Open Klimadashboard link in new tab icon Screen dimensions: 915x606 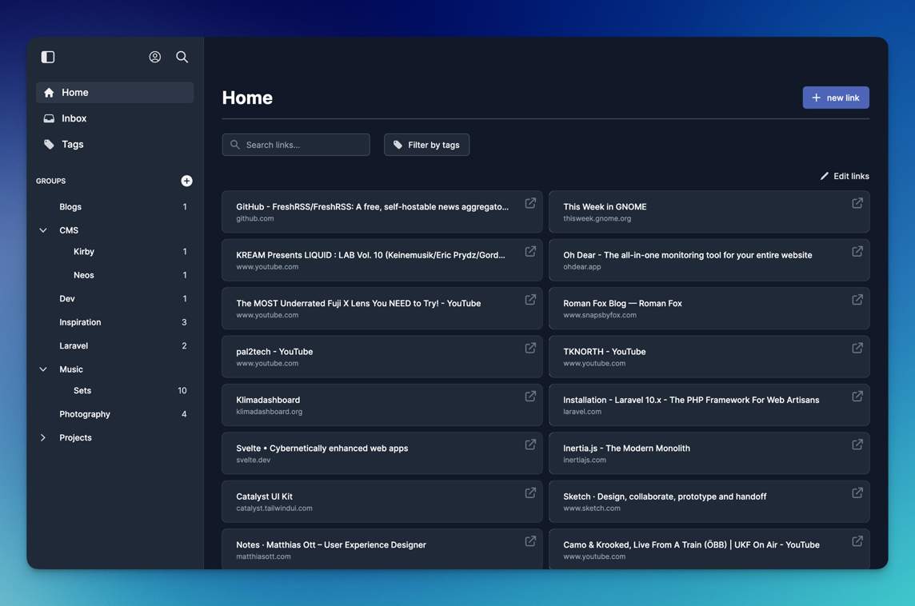coord(530,397)
